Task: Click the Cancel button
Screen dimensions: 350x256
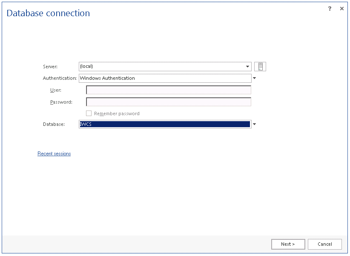Action: [x=325, y=244]
